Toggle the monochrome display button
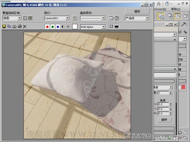The width and height of the screenshot is (190, 142). [68, 27]
